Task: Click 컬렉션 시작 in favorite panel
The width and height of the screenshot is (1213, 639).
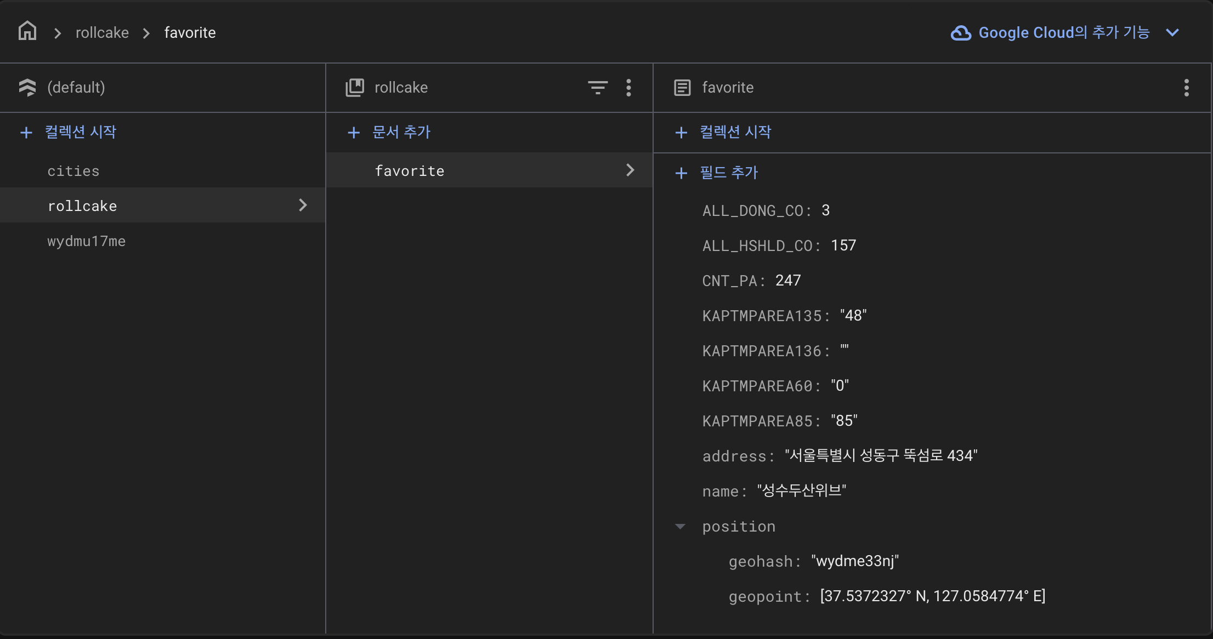Action: tap(735, 132)
